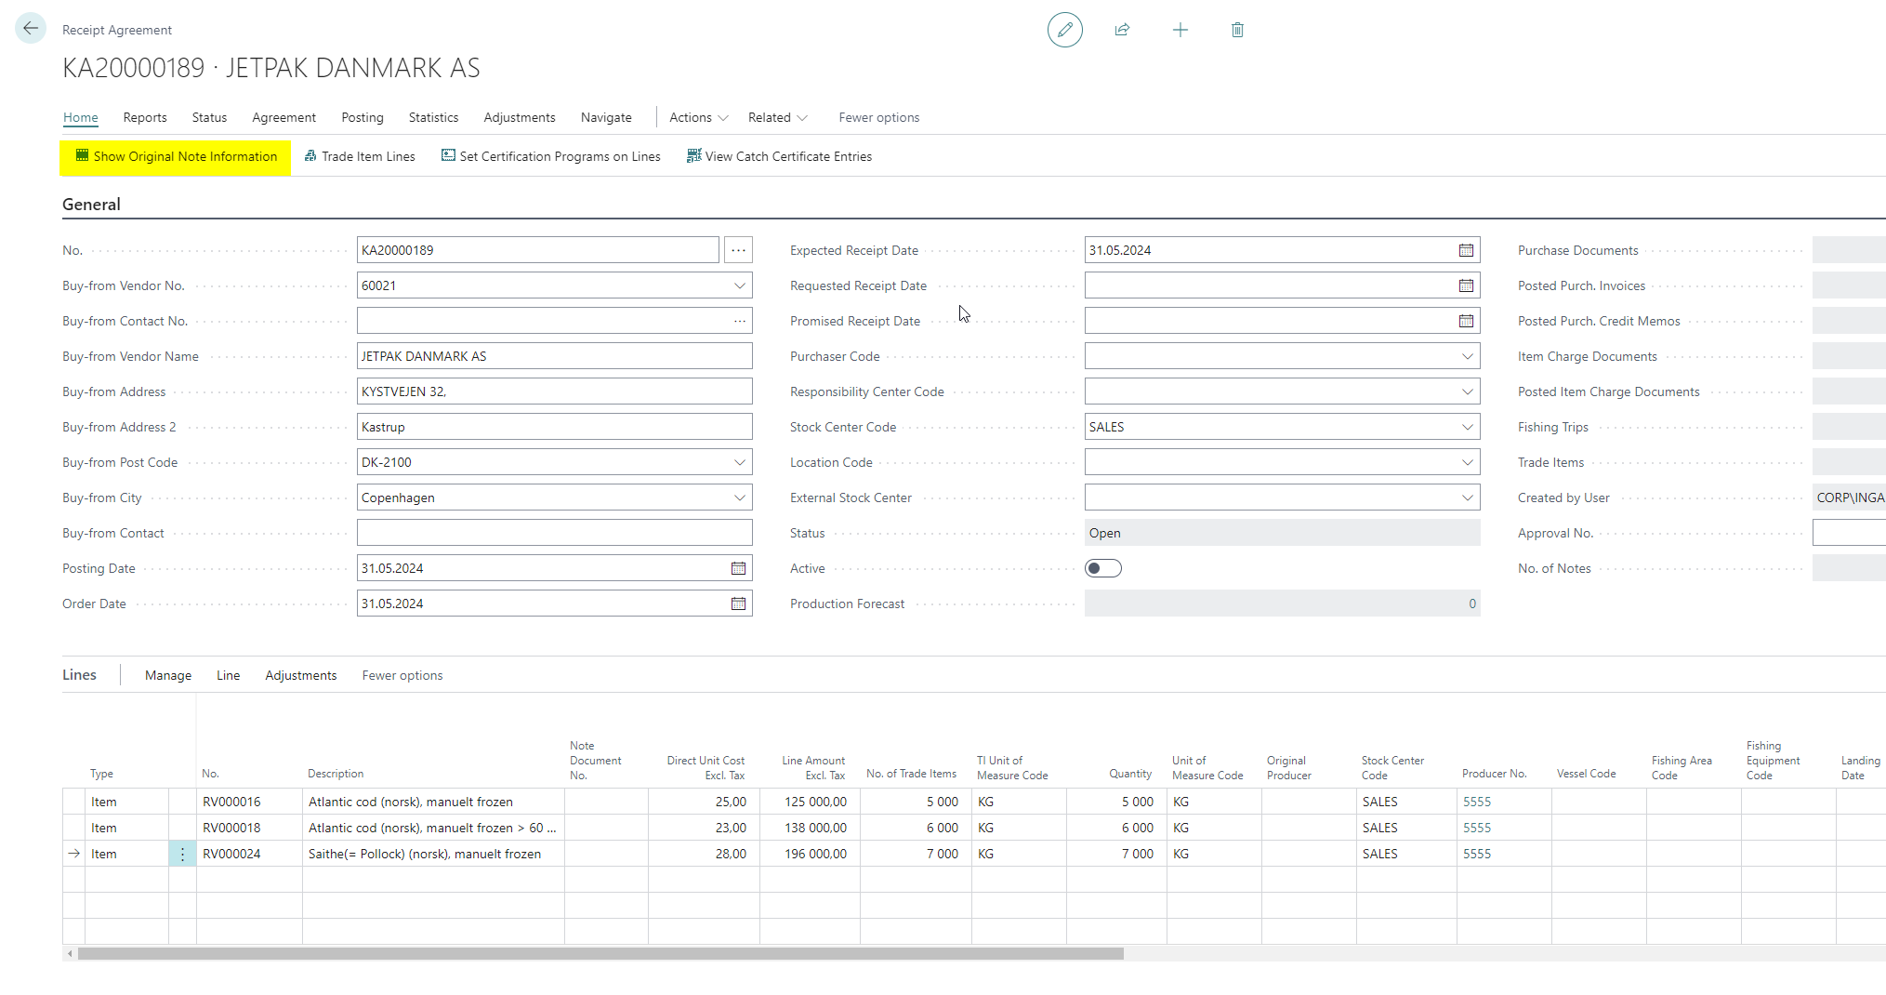The image size is (1886, 995).
Task: Click the share icon
Action: [1122, 30]
